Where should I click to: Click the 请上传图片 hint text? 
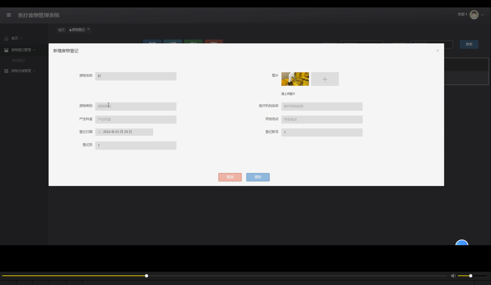(x=288, y=94)
